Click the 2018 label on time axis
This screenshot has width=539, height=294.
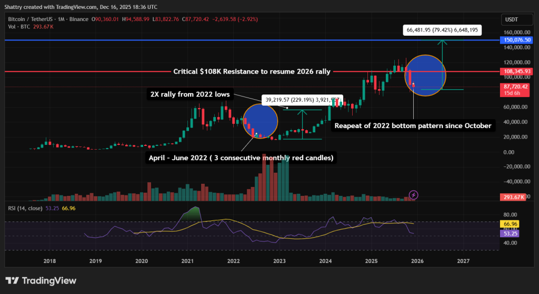(x=49, y=261)
